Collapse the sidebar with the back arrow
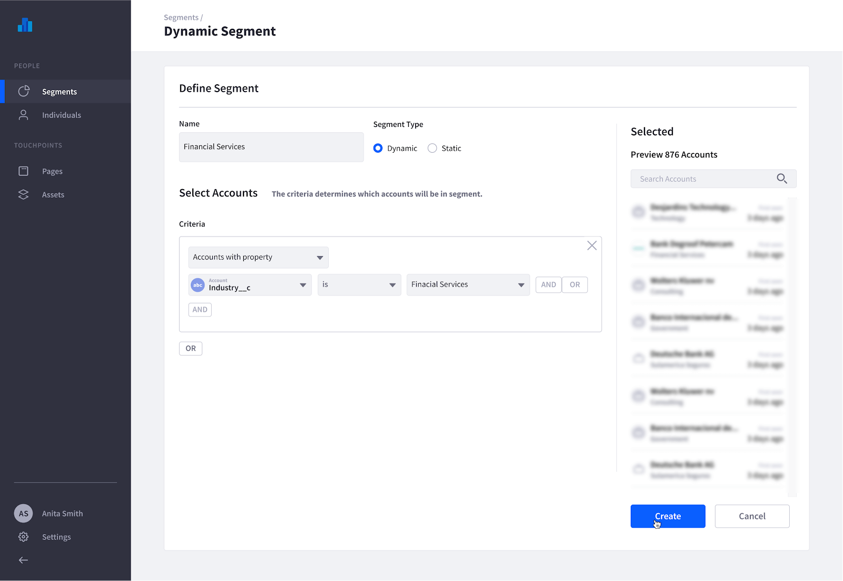843x581 pixels. pyautogui.click(x=23, y=560)
